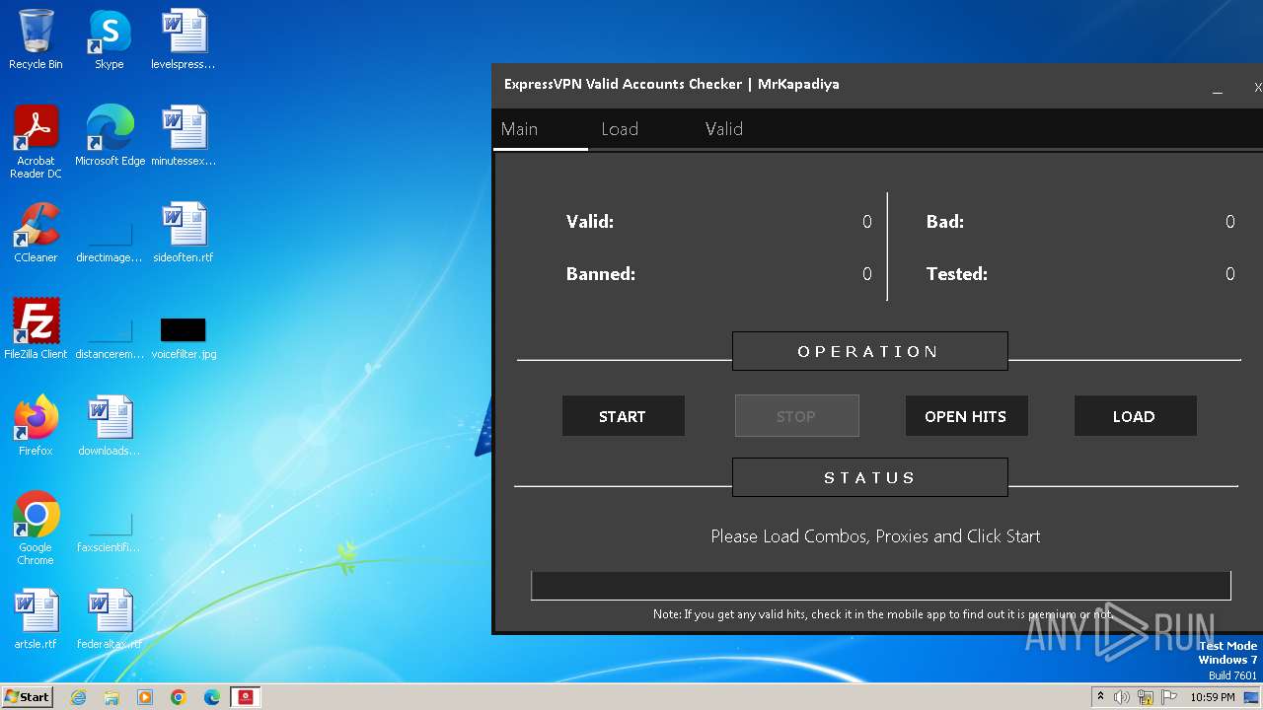Image resolution: width=1263 pixels, height=710 pixels.
Task: Open the minutessex Word document icon
Action: [183, 136]
